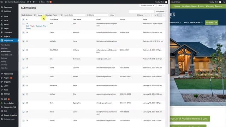The width and height of the screenshot is (226, 127).
Task: Uncheck submission 32 Samantha Regis
Action: (24, 85)
